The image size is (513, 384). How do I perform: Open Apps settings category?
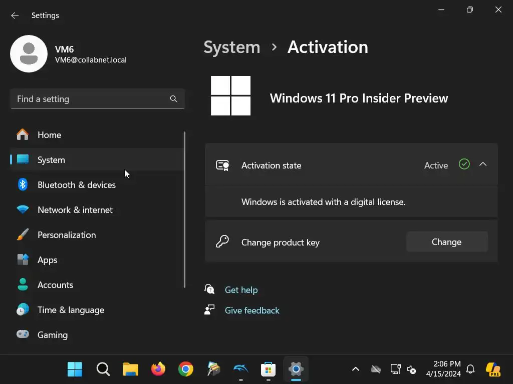97,260
